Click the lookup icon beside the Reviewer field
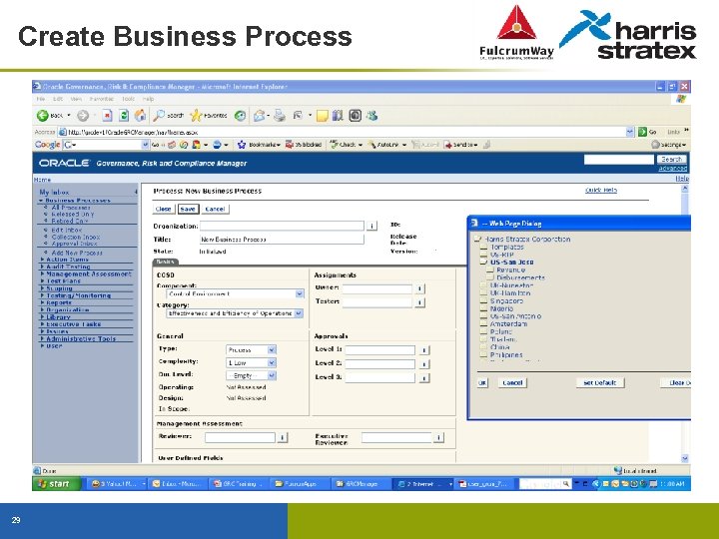 pos(283,438)
